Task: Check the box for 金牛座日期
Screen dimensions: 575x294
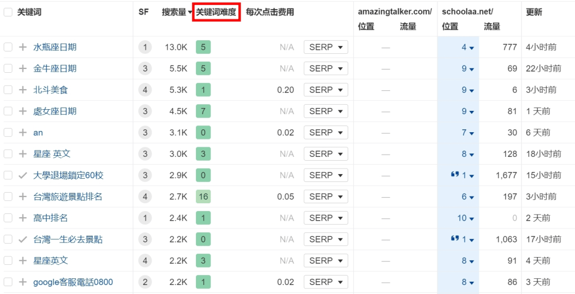Action: (8, 68)
